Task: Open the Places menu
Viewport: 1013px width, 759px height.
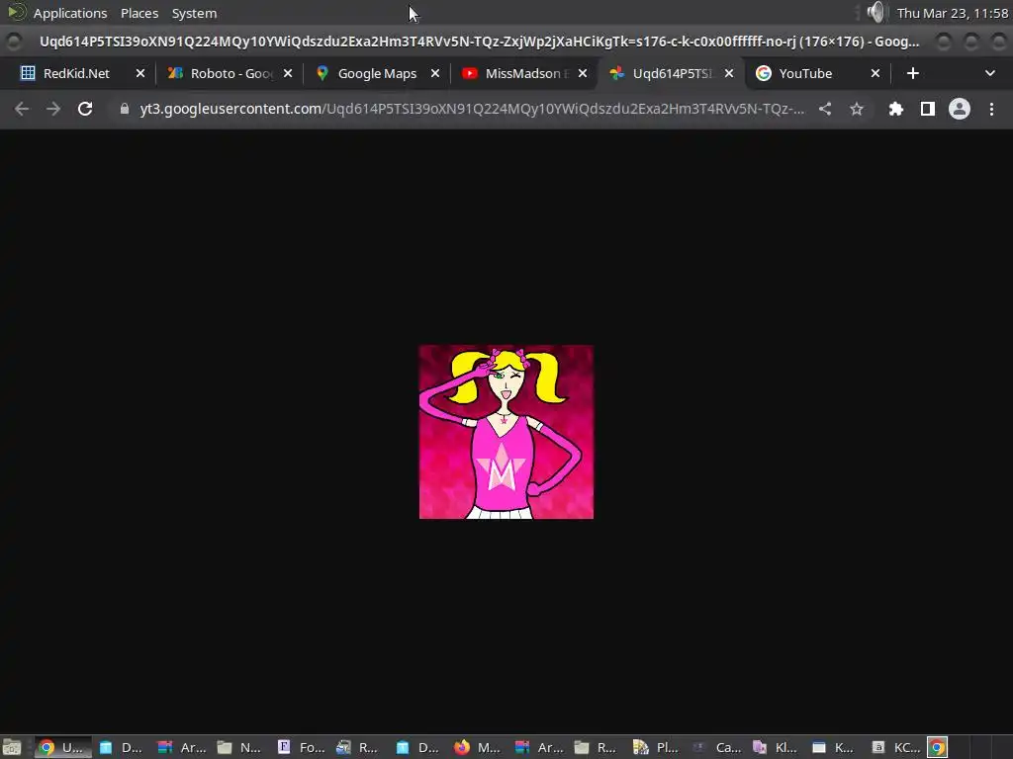Action: tap(139, 13)
